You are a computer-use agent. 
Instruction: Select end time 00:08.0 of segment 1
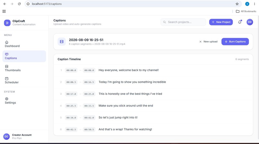point(89,70)
